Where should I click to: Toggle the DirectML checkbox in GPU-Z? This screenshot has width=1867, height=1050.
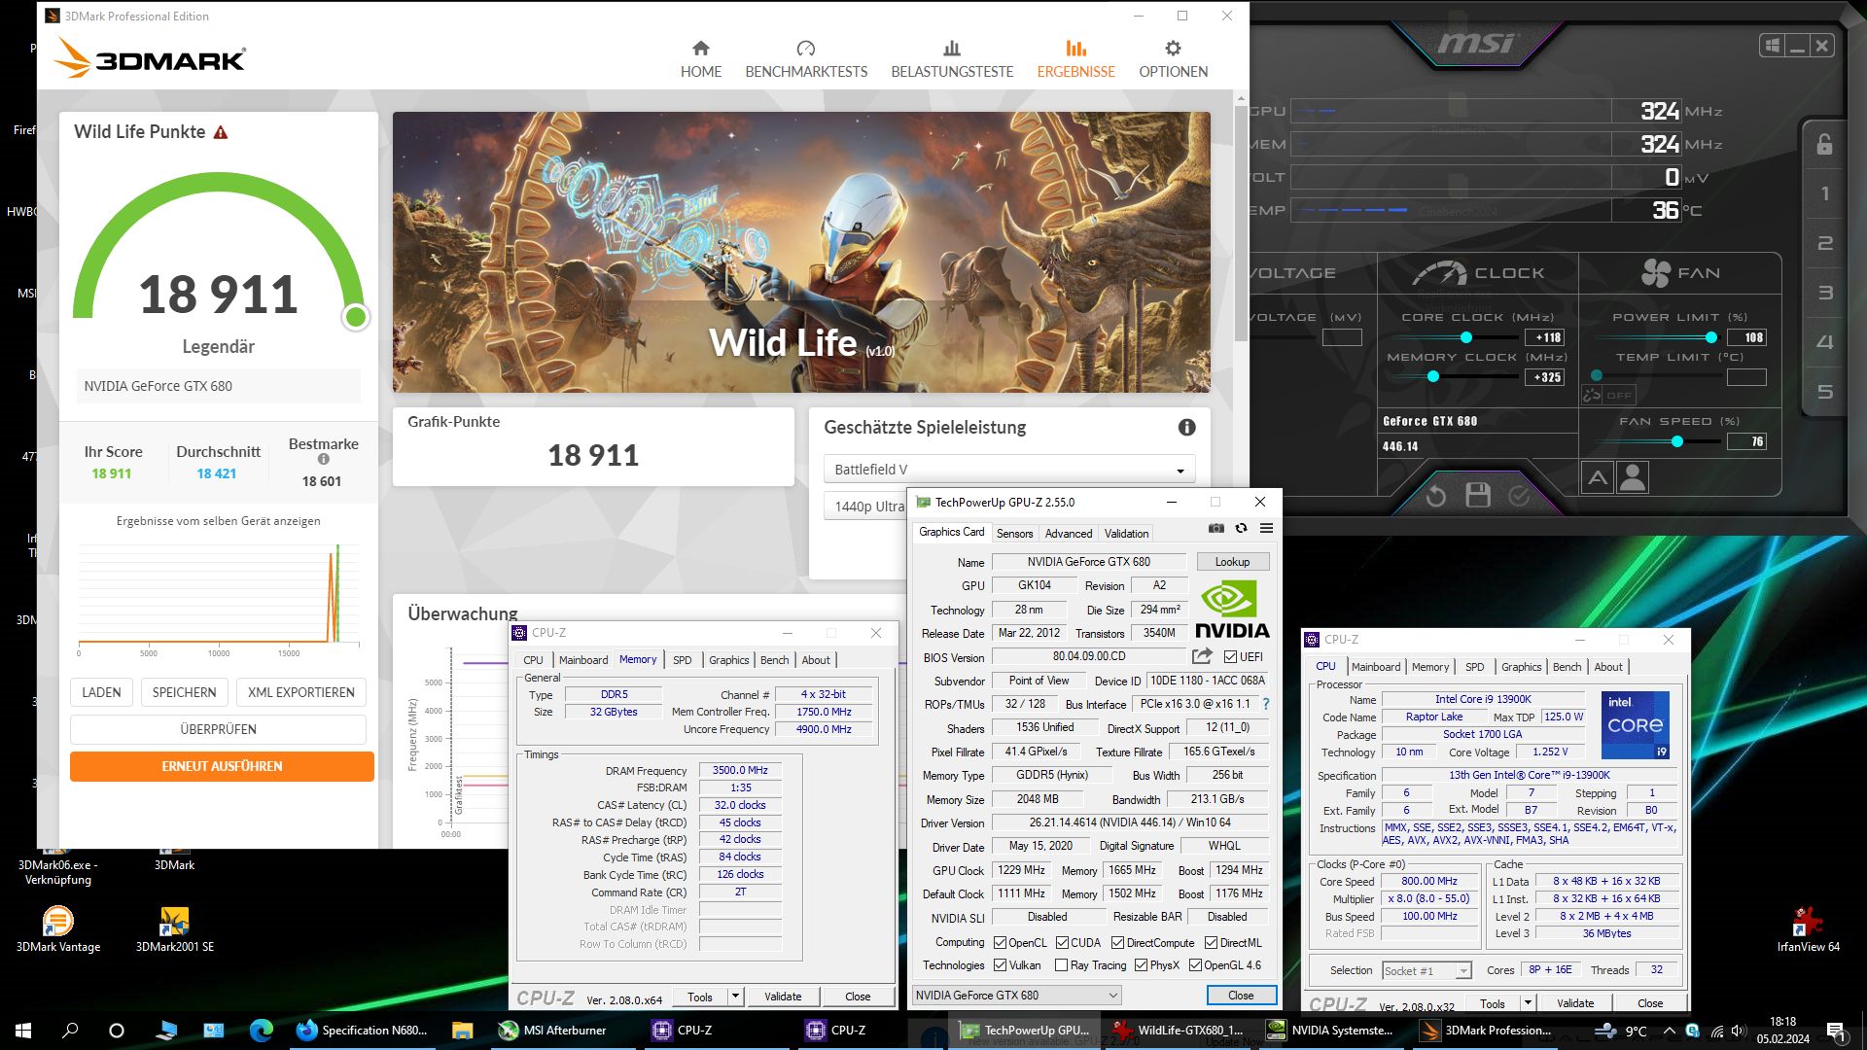pyautogui.click(x=1211, y=943)
